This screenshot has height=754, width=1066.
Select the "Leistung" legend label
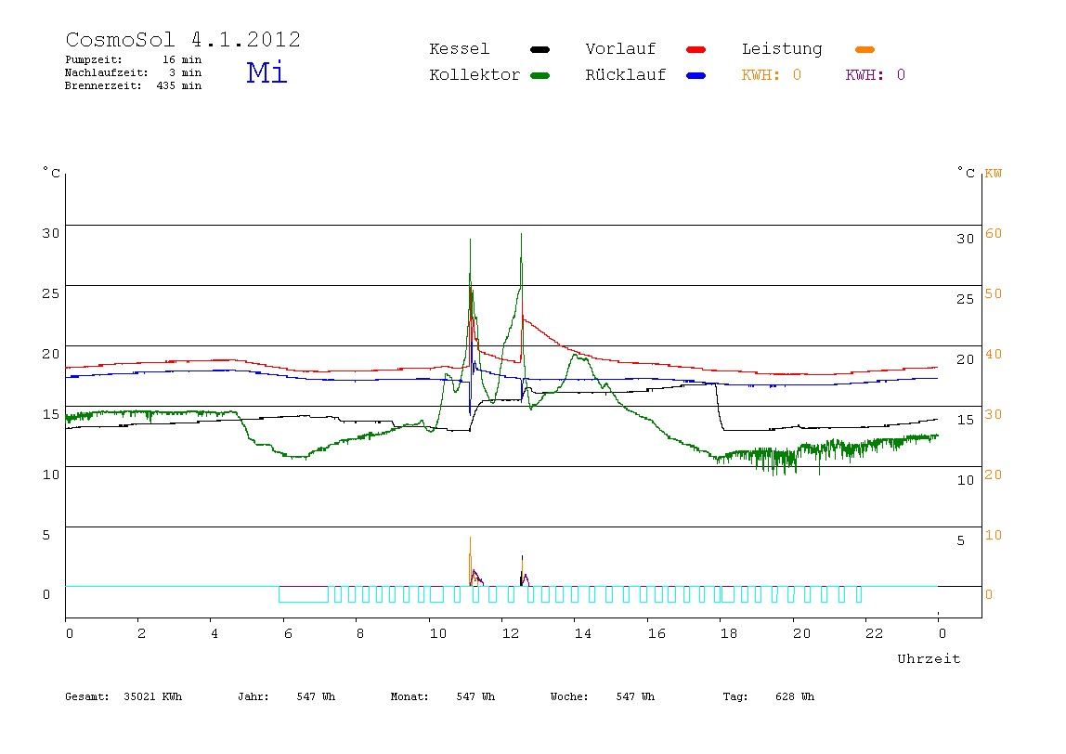point(782,49)
